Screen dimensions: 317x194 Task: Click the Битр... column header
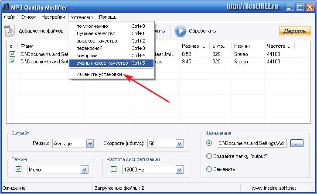point(220,46)
